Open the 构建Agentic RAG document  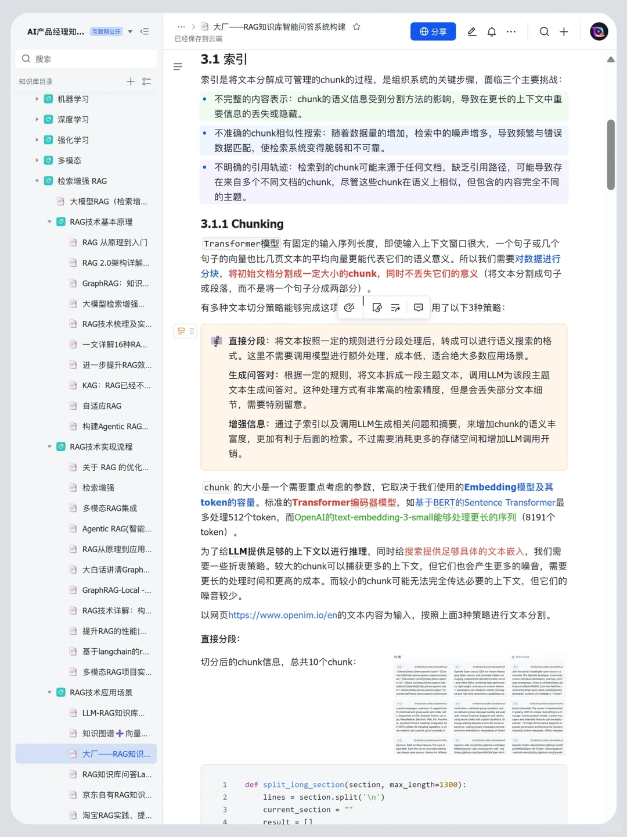(x=114, y=426)
